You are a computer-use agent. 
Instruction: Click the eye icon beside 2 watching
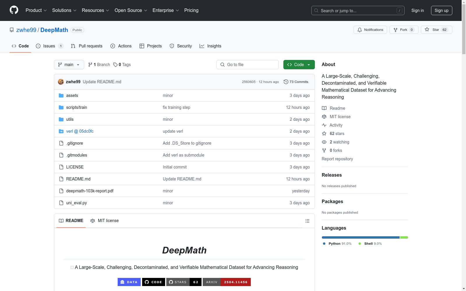point(324,142)
